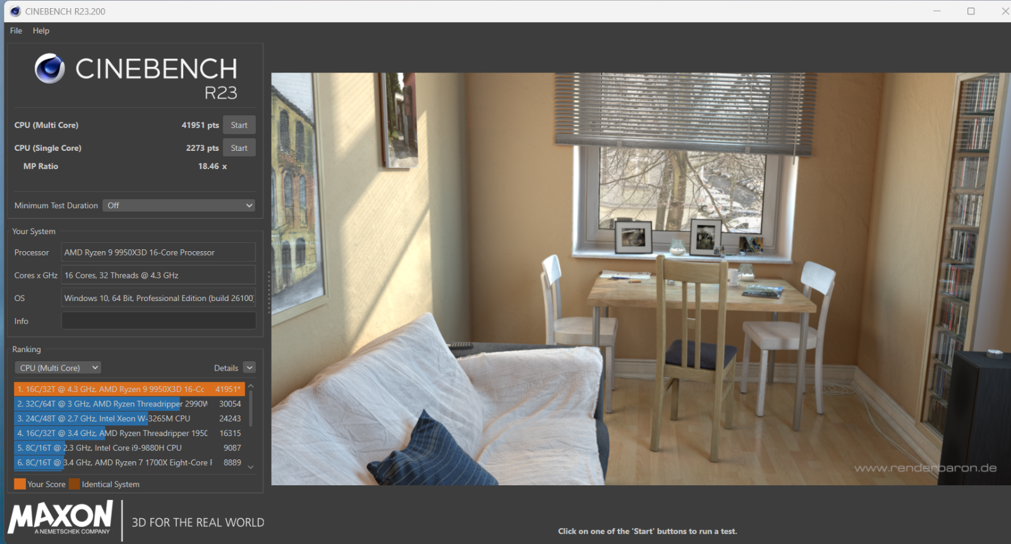Click the Your System section heading
Image resolution: width=1011 pixels, height=544 pixels.
click(34, 232)
